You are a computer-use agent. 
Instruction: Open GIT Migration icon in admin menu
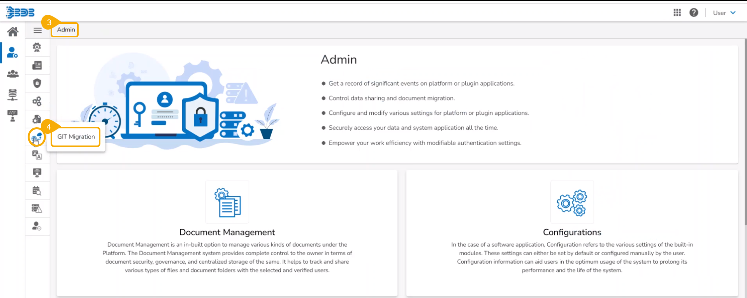click(37, 137)
